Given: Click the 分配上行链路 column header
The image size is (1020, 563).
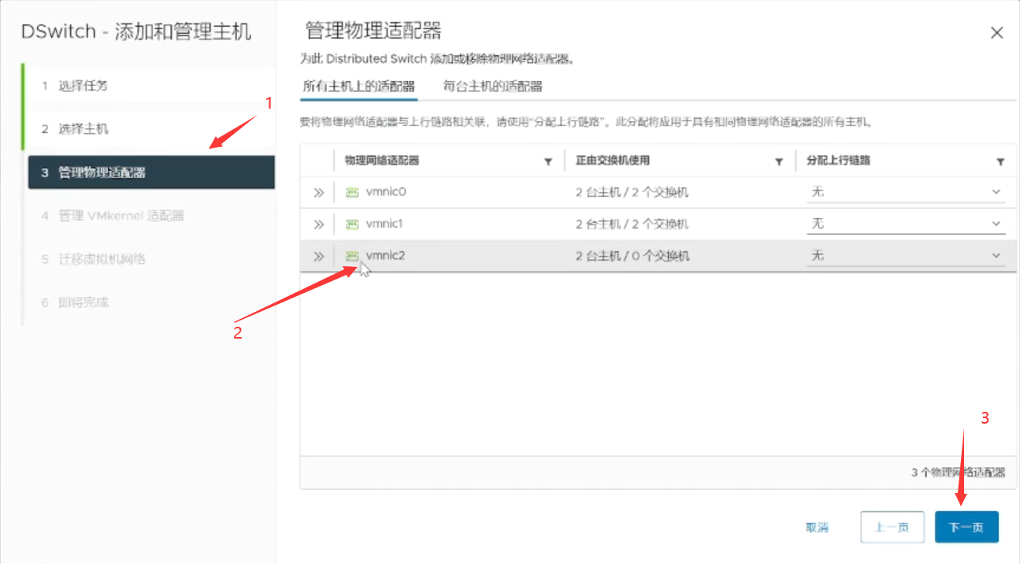Looking at the screenshot, I should tap(838, 161).
